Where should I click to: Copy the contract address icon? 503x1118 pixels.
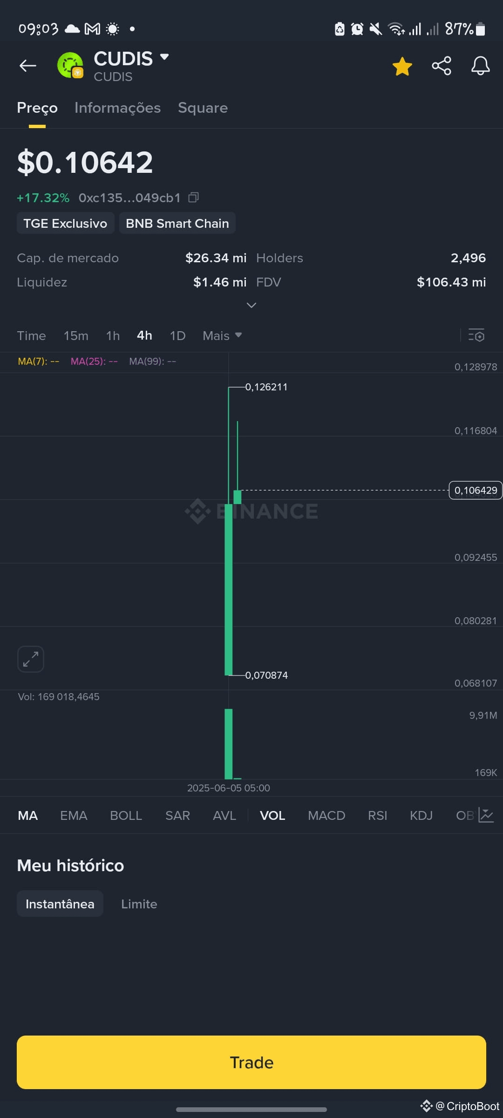tap(193, 198)
